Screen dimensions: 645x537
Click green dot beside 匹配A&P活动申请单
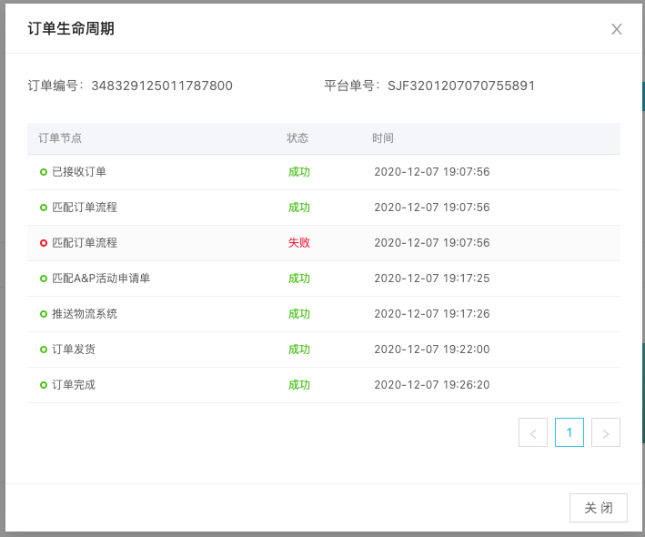(x=44, y=279)
